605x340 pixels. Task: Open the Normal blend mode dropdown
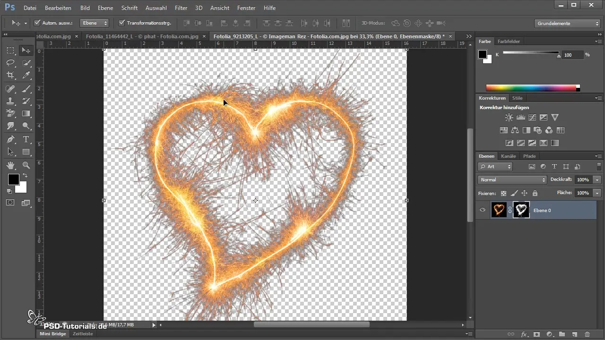click(512, 180)
